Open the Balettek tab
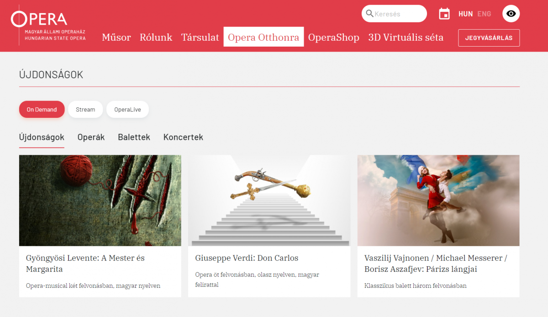 click(134, 137)
